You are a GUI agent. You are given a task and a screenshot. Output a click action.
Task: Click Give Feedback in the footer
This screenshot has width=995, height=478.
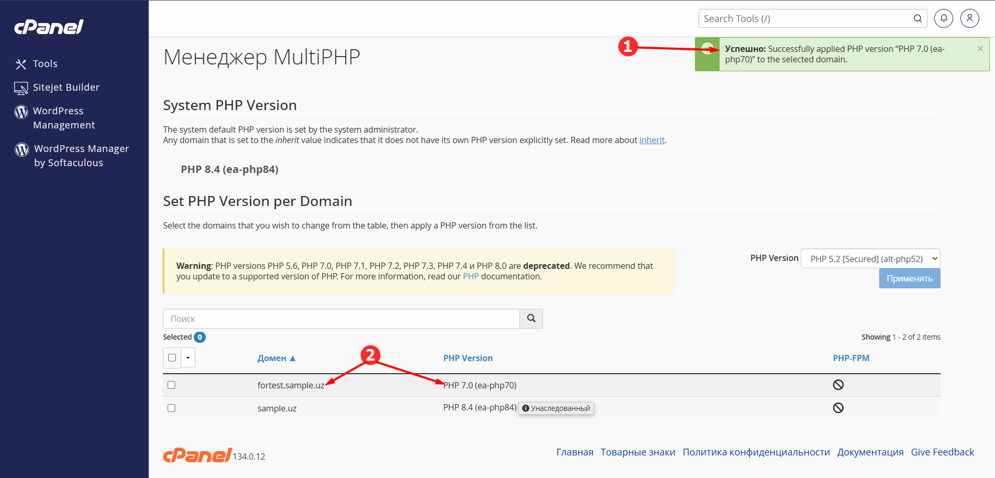click(943, 452)
